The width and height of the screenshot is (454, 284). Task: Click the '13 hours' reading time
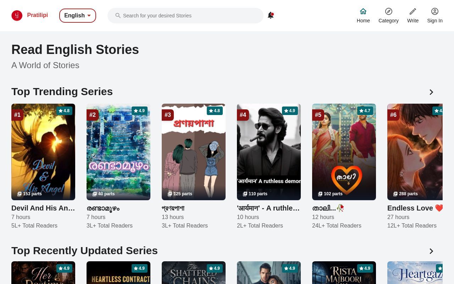coord(173,217)
